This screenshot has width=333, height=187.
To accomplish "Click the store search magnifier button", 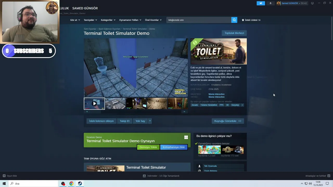I will (x=234, y=20).
